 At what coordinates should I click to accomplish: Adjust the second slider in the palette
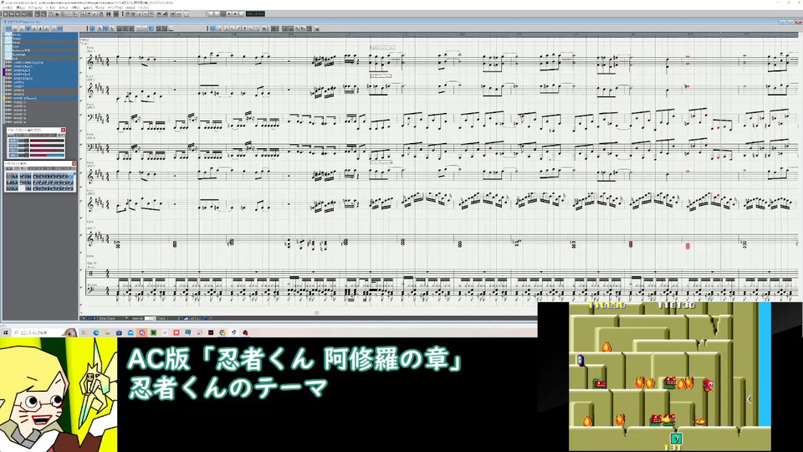(47, 145)
